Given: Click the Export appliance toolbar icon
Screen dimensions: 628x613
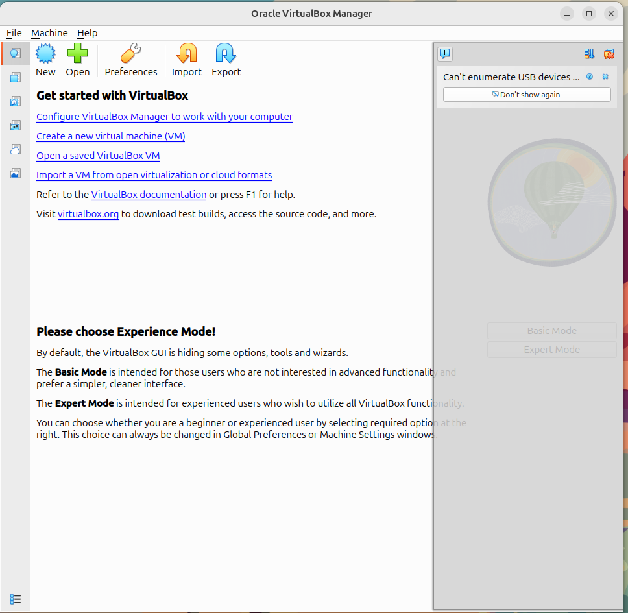Looking at the screenshot, I should [226, 53].
